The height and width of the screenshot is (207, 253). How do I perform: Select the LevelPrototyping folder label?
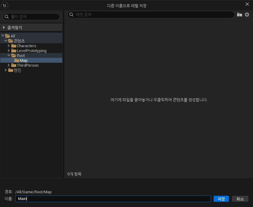(x=32, y=51)
